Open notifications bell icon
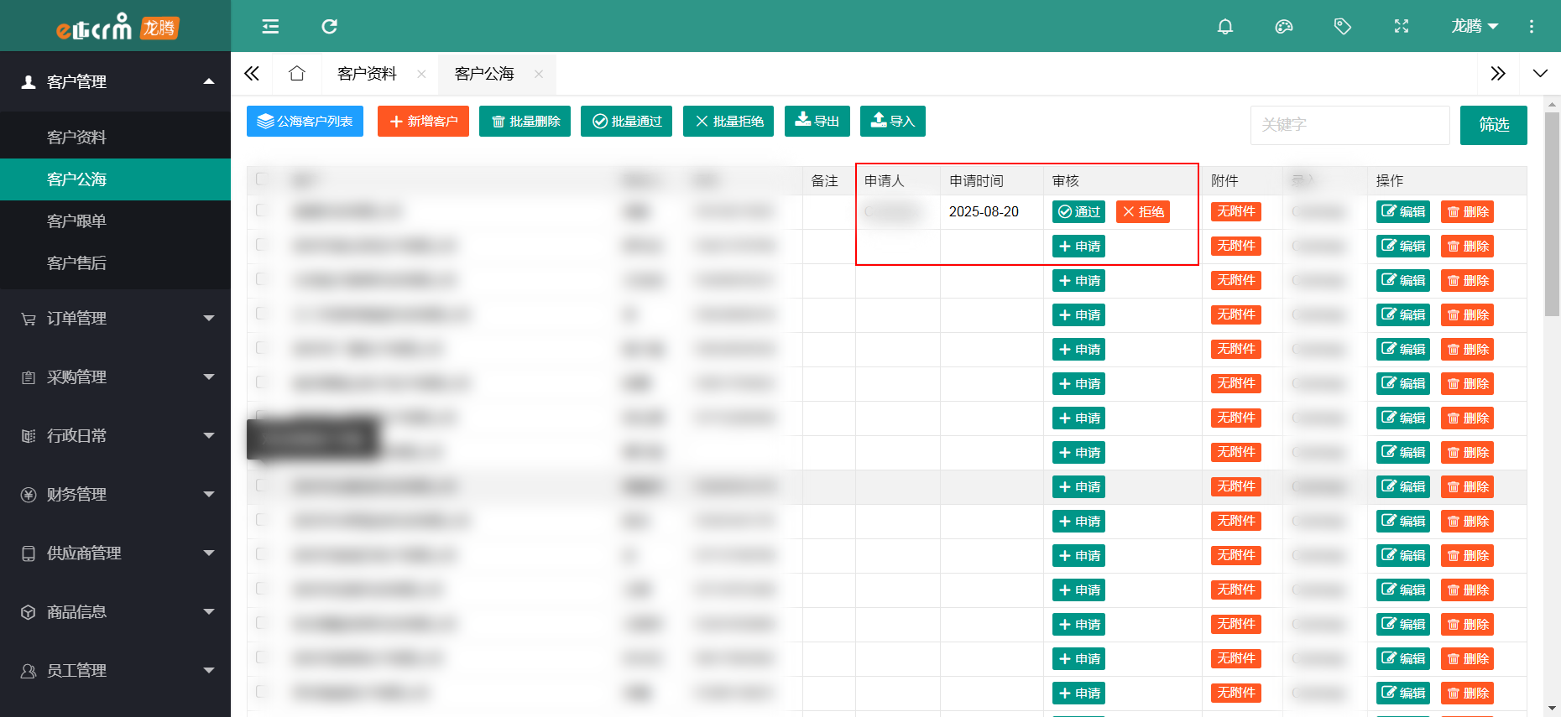 tap(1225, 27)
